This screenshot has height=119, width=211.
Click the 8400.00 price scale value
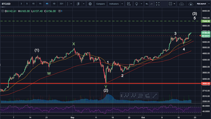[206, 11]
